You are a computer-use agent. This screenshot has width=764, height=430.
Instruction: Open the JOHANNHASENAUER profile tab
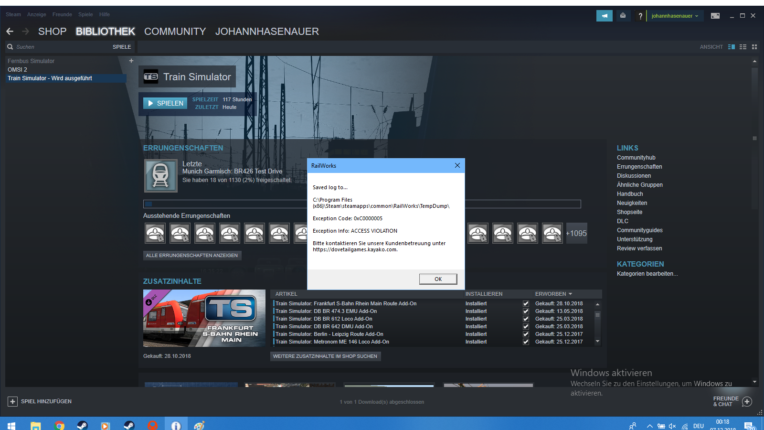[x=267, y=32]
